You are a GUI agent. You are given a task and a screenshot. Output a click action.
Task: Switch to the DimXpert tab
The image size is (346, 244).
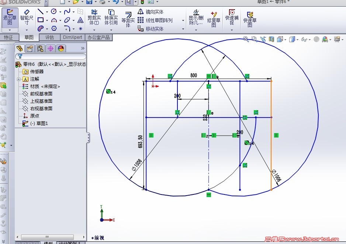tap(72, 37)
